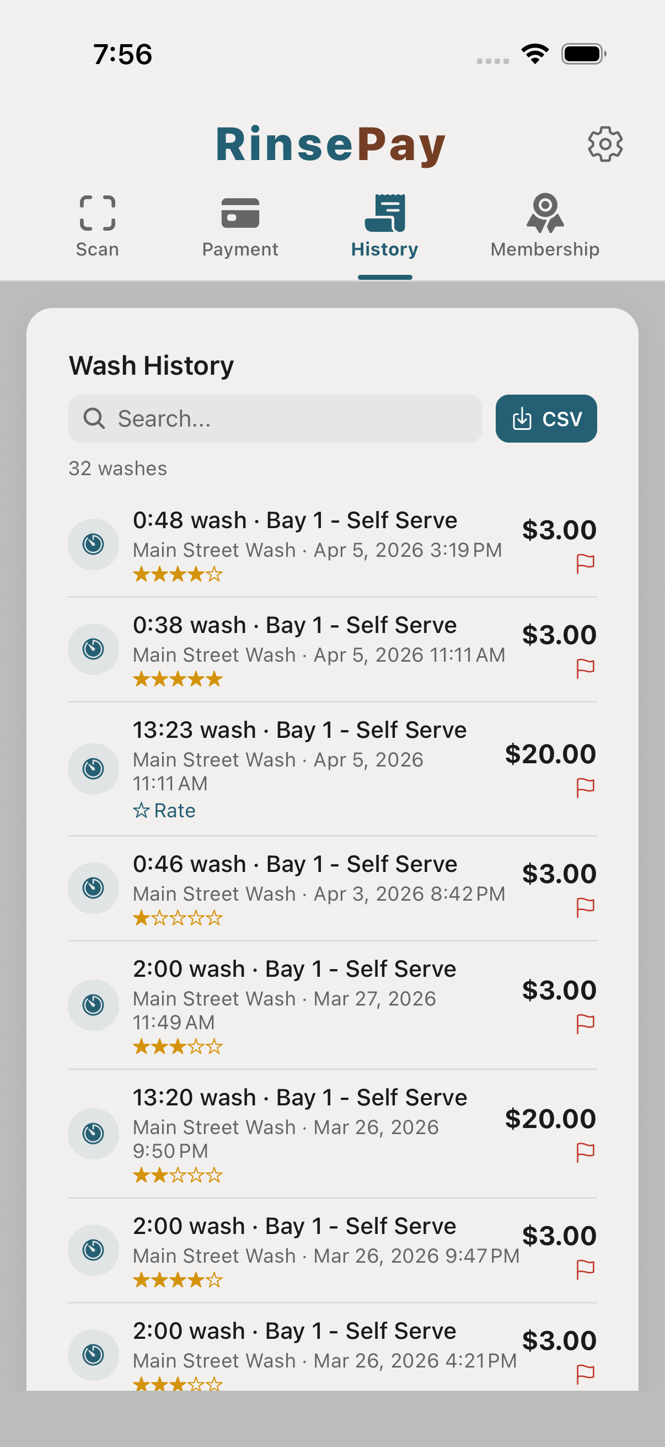Image resolution: width=665 pixels, height=1447 pixels.
Task: Open the 13:20 wash entry details
Action: [x=299, y=1098]
